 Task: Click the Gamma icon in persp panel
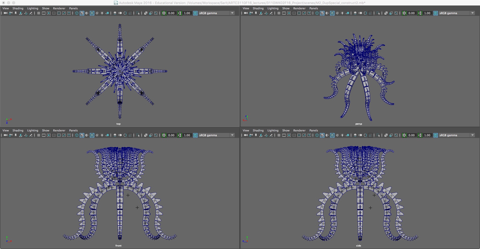coord(420,13)
